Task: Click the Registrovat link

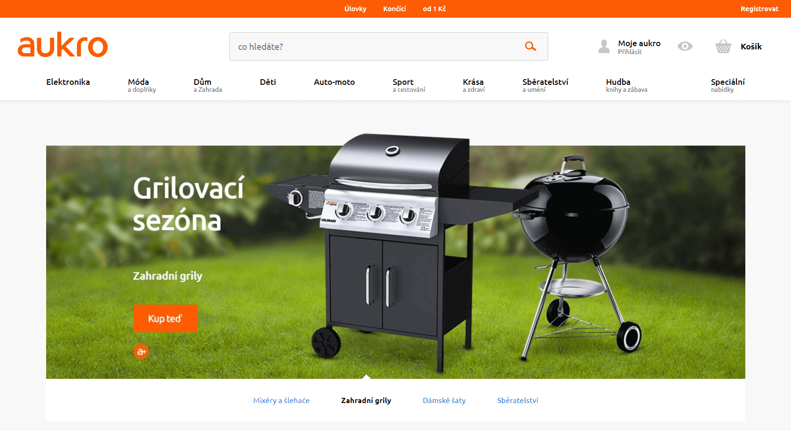Action: click(759, 9)
